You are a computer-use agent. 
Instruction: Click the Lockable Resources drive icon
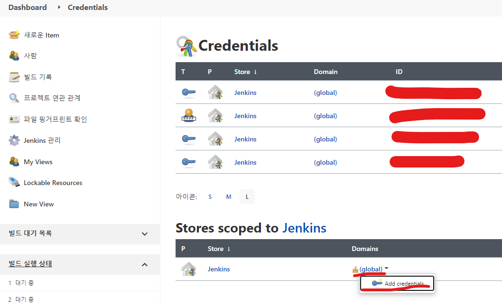(14, 182)
